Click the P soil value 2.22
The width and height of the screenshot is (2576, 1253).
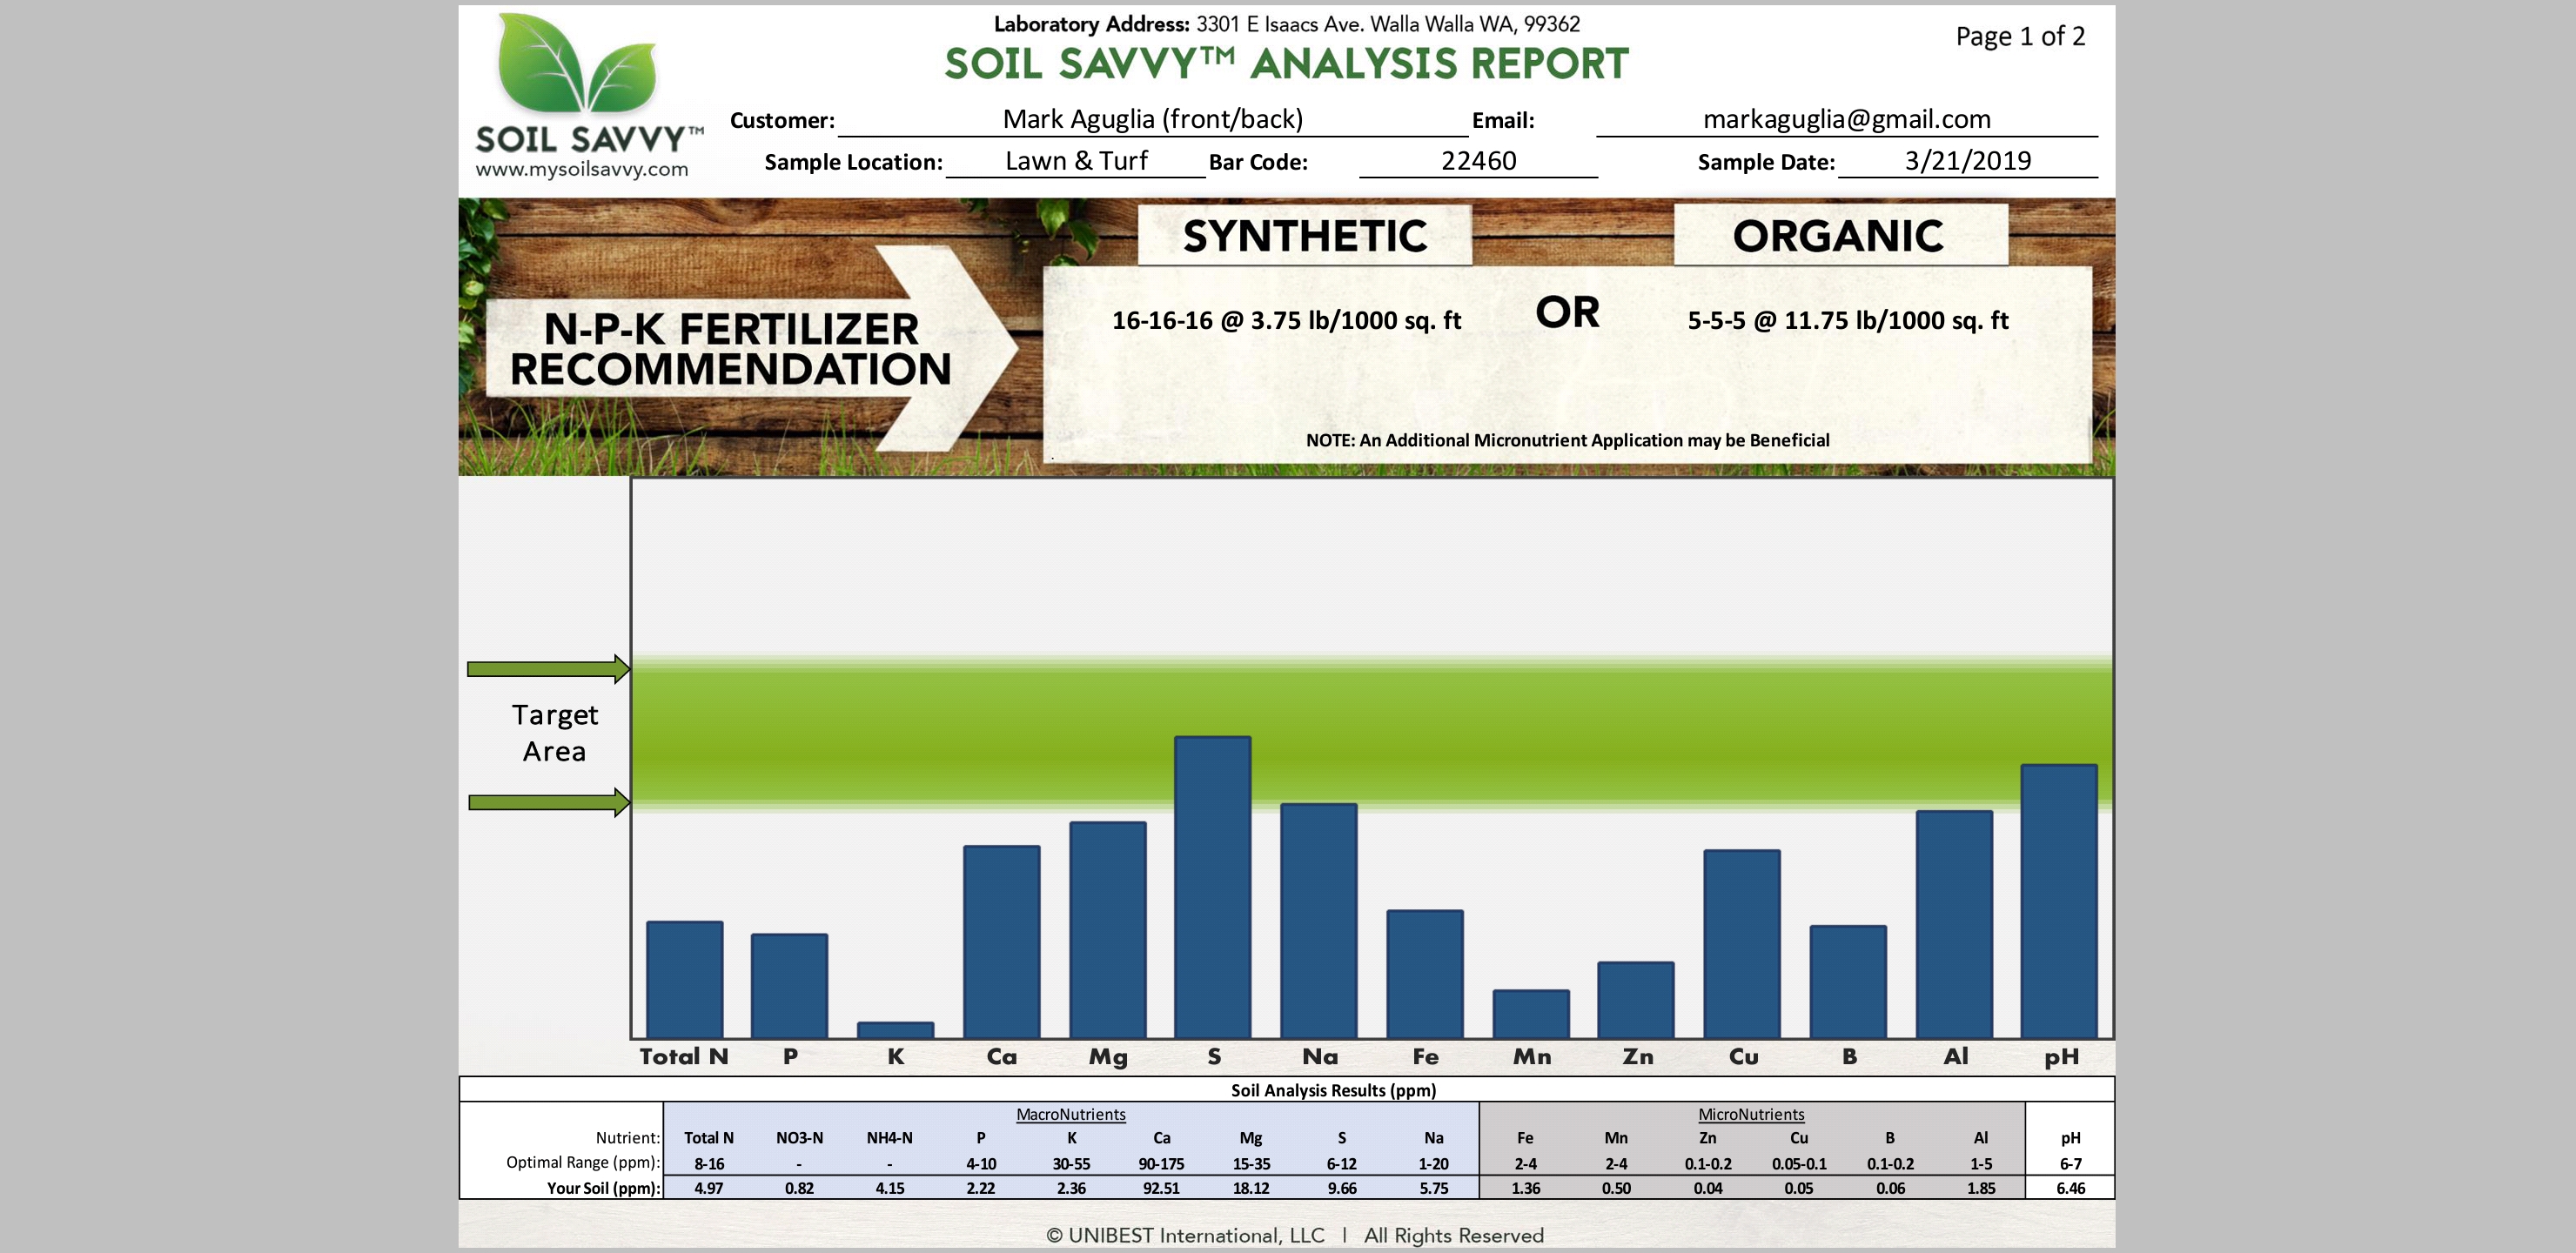(980, 1188)
